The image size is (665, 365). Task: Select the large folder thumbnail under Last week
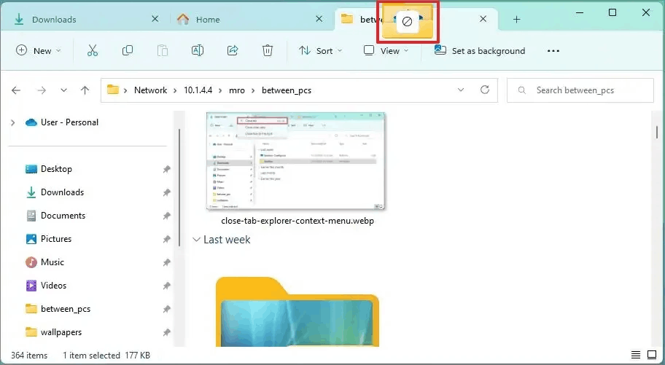point(297,312)
